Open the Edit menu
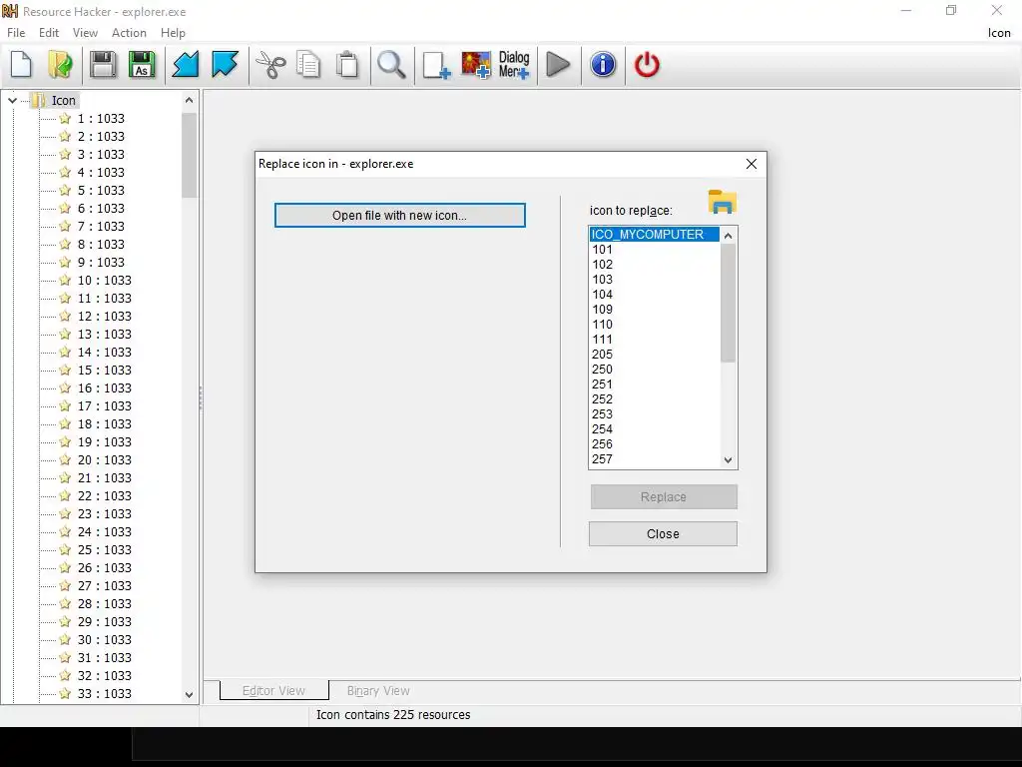 tap(48, 33)
